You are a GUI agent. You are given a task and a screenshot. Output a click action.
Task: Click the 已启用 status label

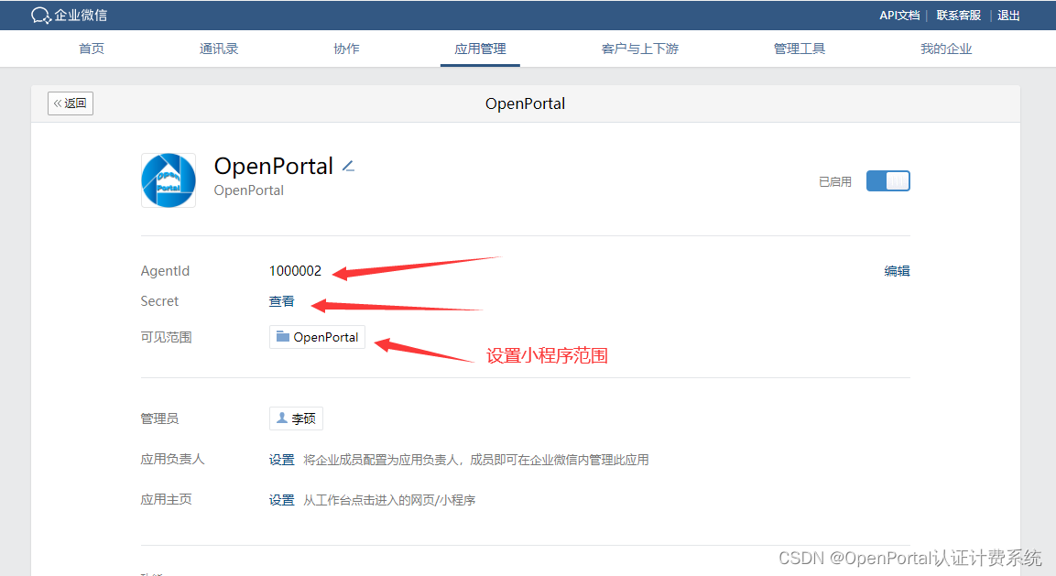[835, 182]
